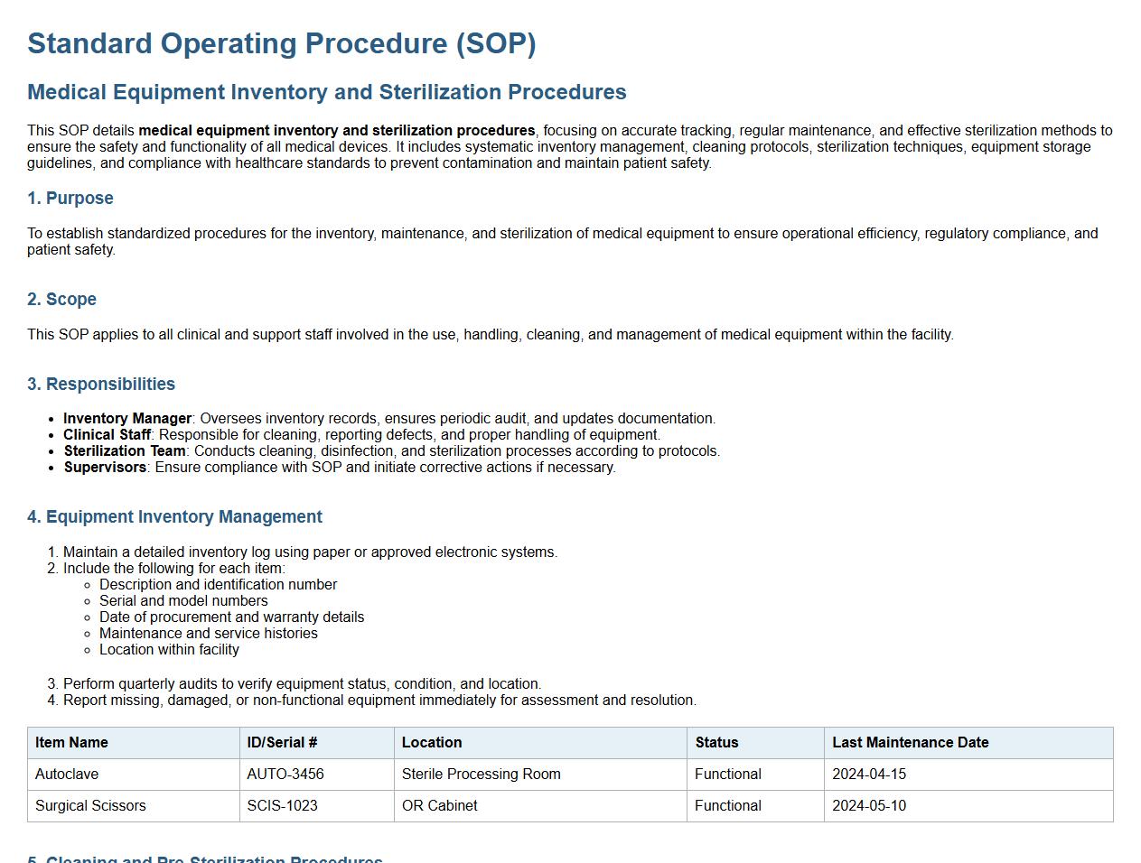This screenshot has height=863, width=1141.
Task: Click the 'Clinical Staff' bullet label
Action: [108, 435]
